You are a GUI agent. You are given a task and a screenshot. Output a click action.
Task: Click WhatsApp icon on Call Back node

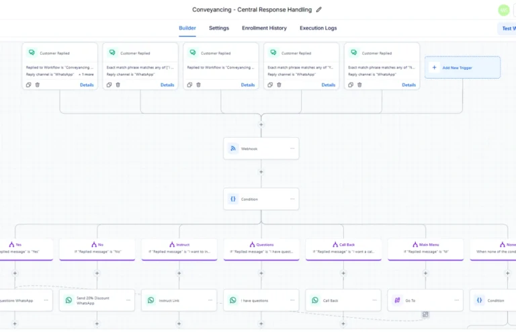pyautogui.click(x=315, y=300)
